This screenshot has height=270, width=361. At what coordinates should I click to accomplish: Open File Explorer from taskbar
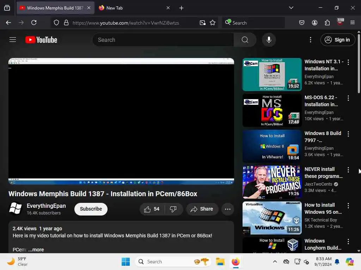click(220, 262)
